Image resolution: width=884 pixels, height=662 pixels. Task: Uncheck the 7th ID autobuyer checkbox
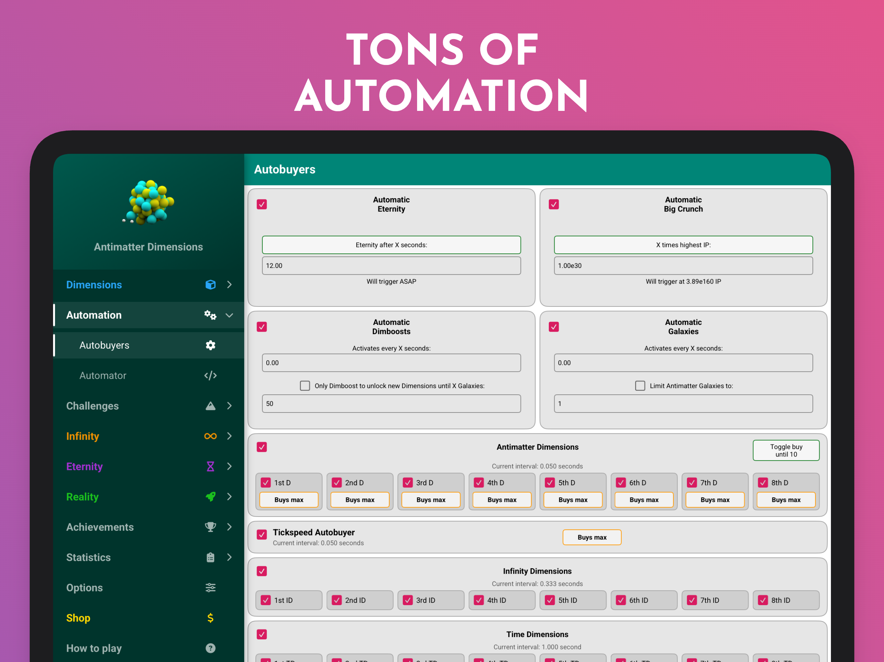[692, 600]
